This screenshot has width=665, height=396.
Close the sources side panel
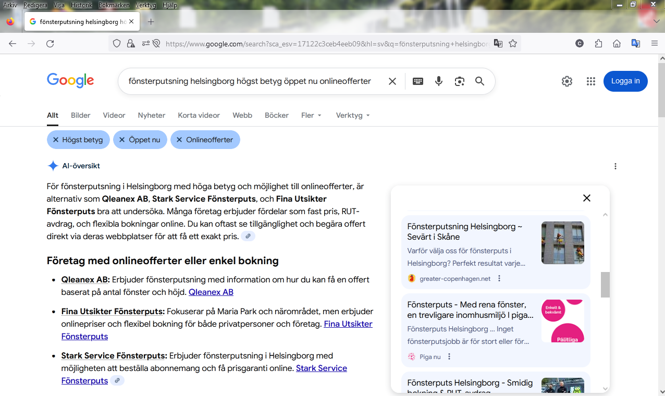click(587, 198)
